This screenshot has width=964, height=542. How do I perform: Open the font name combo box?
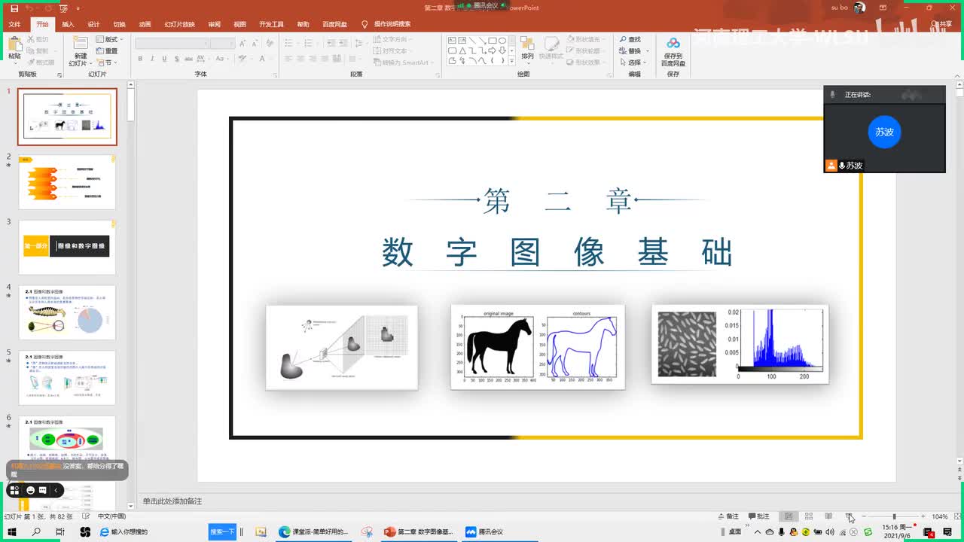pos(172,44)
